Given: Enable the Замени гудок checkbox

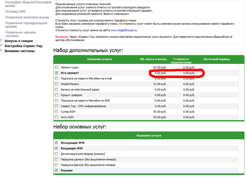Looking at the screenshot, I should click(56, 67).
